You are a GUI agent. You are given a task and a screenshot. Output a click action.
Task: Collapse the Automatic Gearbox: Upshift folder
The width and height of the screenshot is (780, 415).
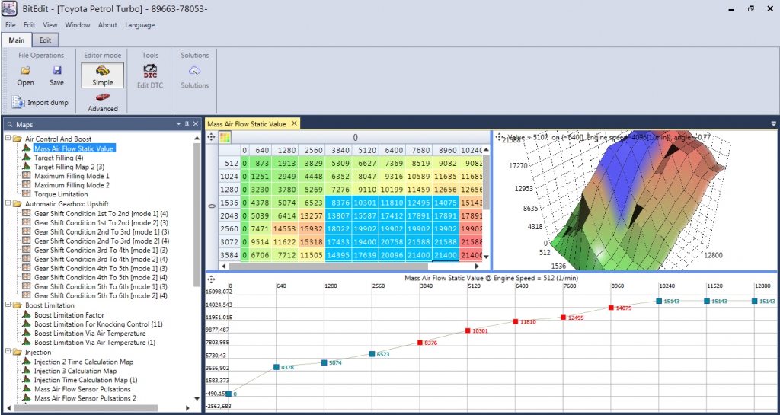tap(8, 203)
